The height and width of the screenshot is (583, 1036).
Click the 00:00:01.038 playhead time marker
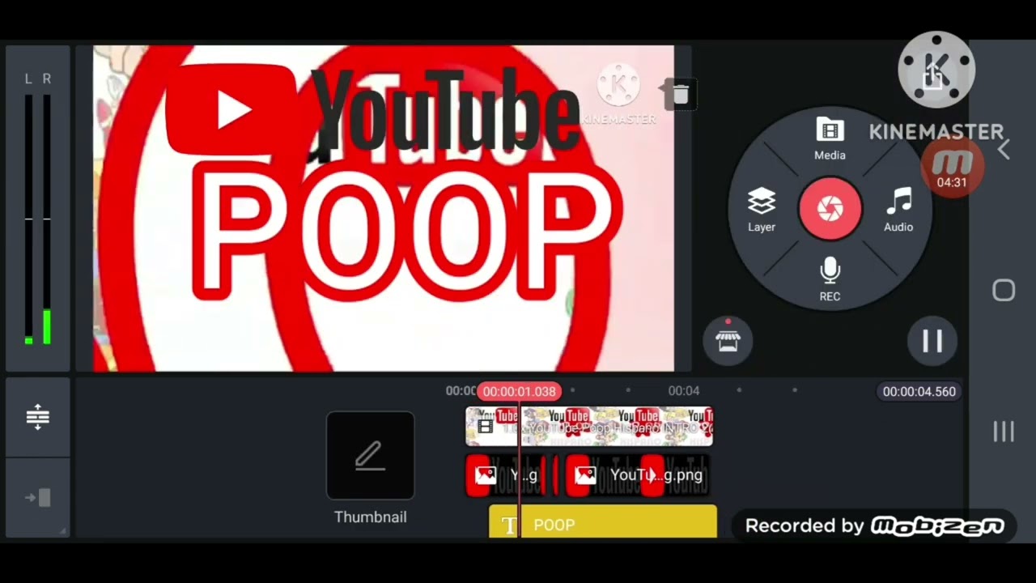click(x=519, y=391)
